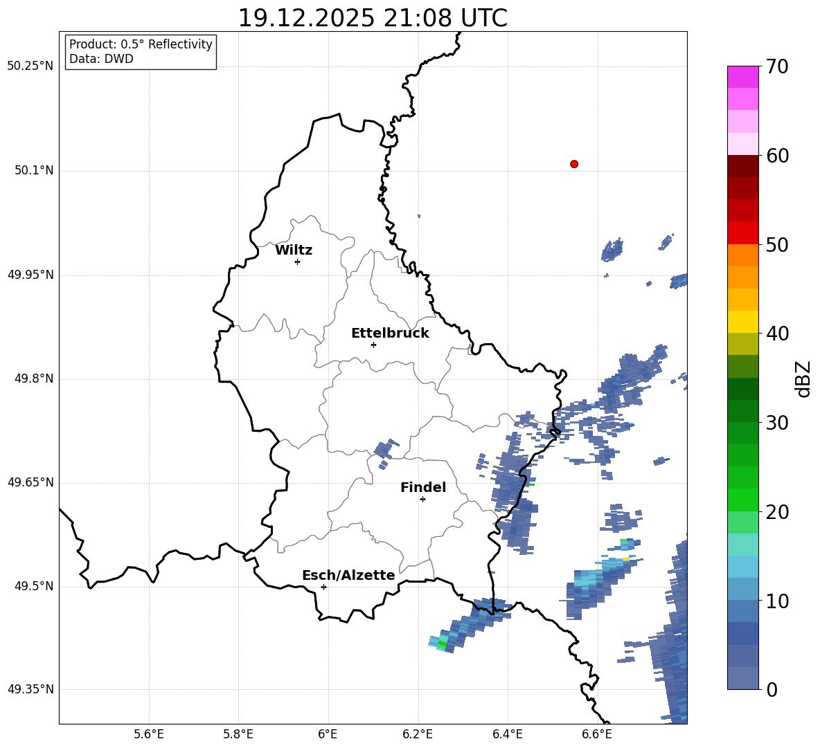Click the colorbar tick label 50

pos(777,245)
